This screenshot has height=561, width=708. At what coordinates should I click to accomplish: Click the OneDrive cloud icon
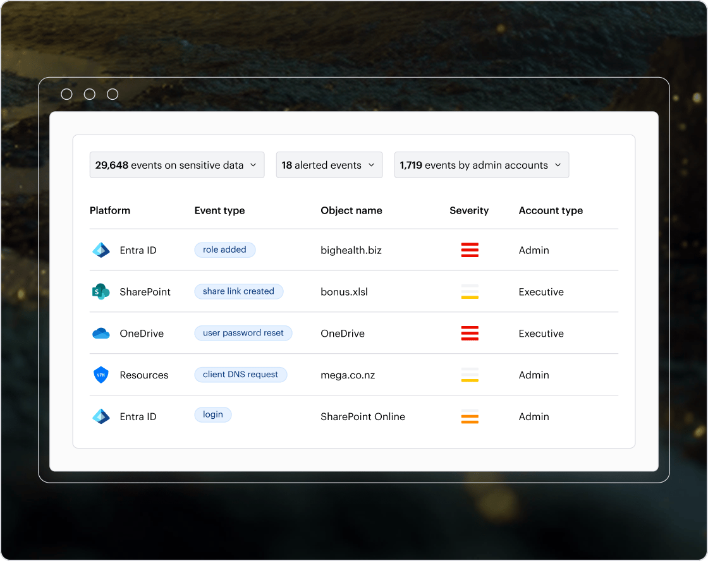pyautogui.click(x=101, y=334)
